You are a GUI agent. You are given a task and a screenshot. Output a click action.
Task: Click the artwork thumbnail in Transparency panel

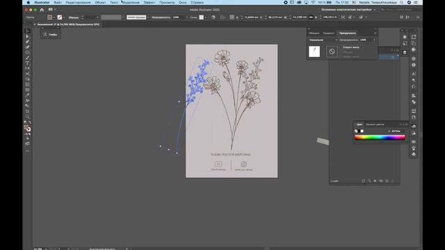coord(314,51)
